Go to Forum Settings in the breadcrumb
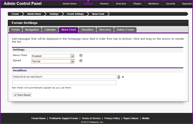 (x=75, y=14)
